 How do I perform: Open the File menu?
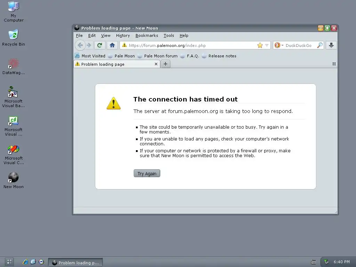[x=79, y=35]
